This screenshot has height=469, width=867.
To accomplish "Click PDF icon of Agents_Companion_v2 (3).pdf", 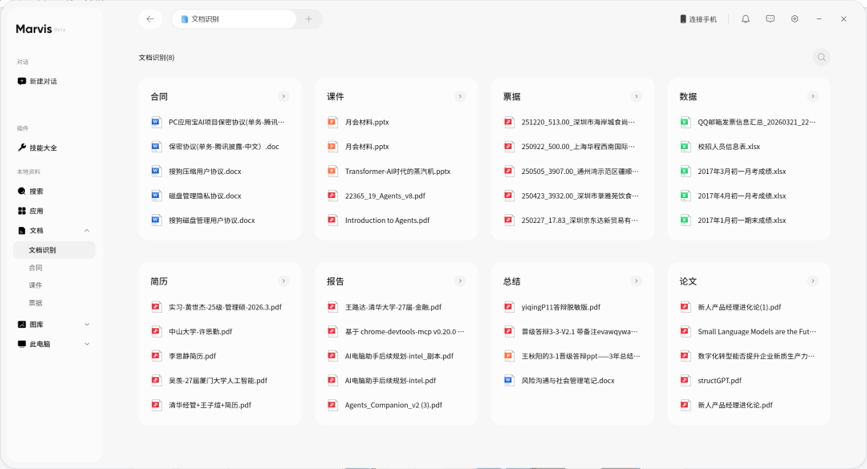I will 332,405.
